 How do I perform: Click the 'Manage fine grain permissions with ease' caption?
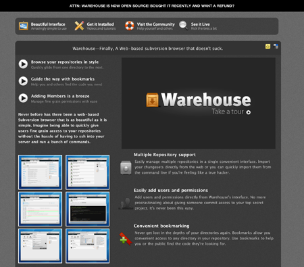[x=64, y=101]
